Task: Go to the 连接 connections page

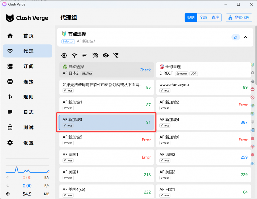Action: pyautogui.click(x=28, y=81)
